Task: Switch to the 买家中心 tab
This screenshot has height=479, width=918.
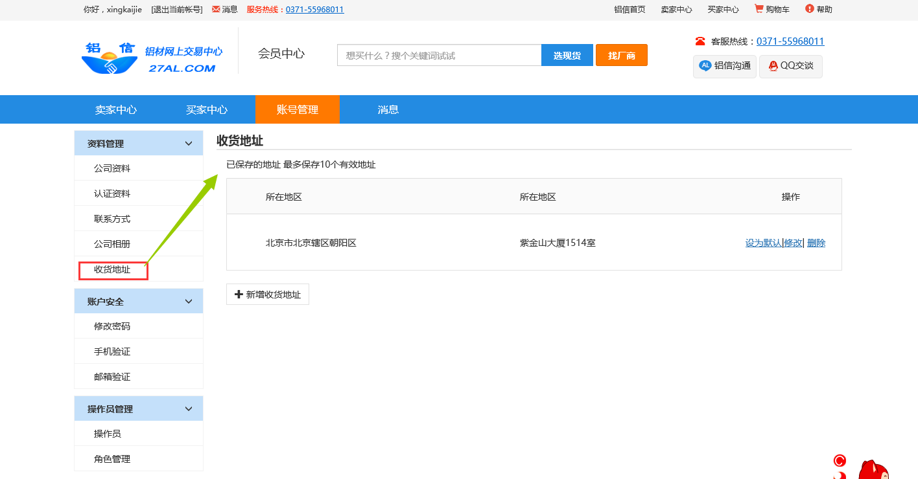Action: (207, 109)
